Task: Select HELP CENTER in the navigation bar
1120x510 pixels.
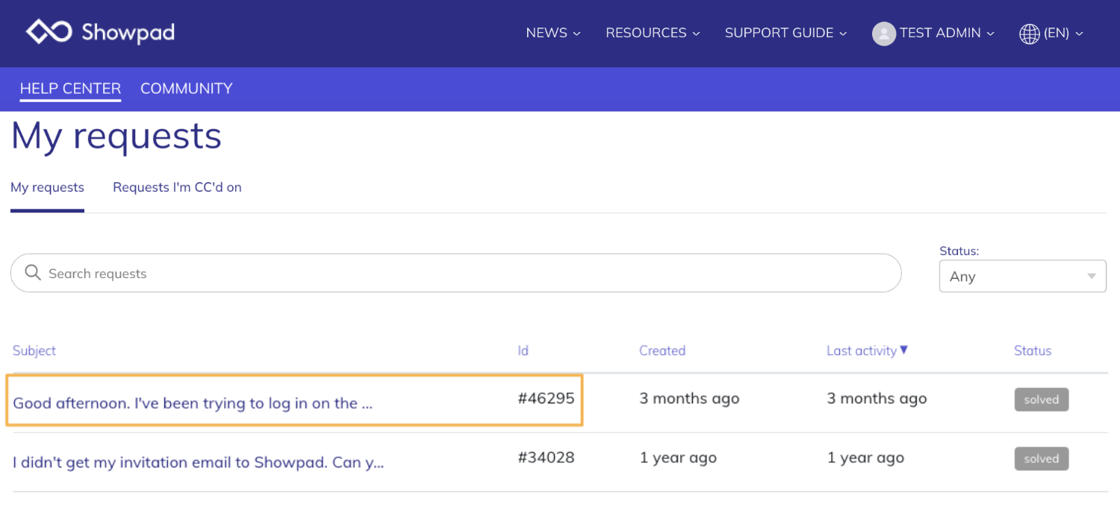Action: (70, 89)
